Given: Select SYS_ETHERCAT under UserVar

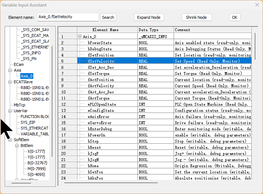Looking at the screenshot, I should pos(34,128).
